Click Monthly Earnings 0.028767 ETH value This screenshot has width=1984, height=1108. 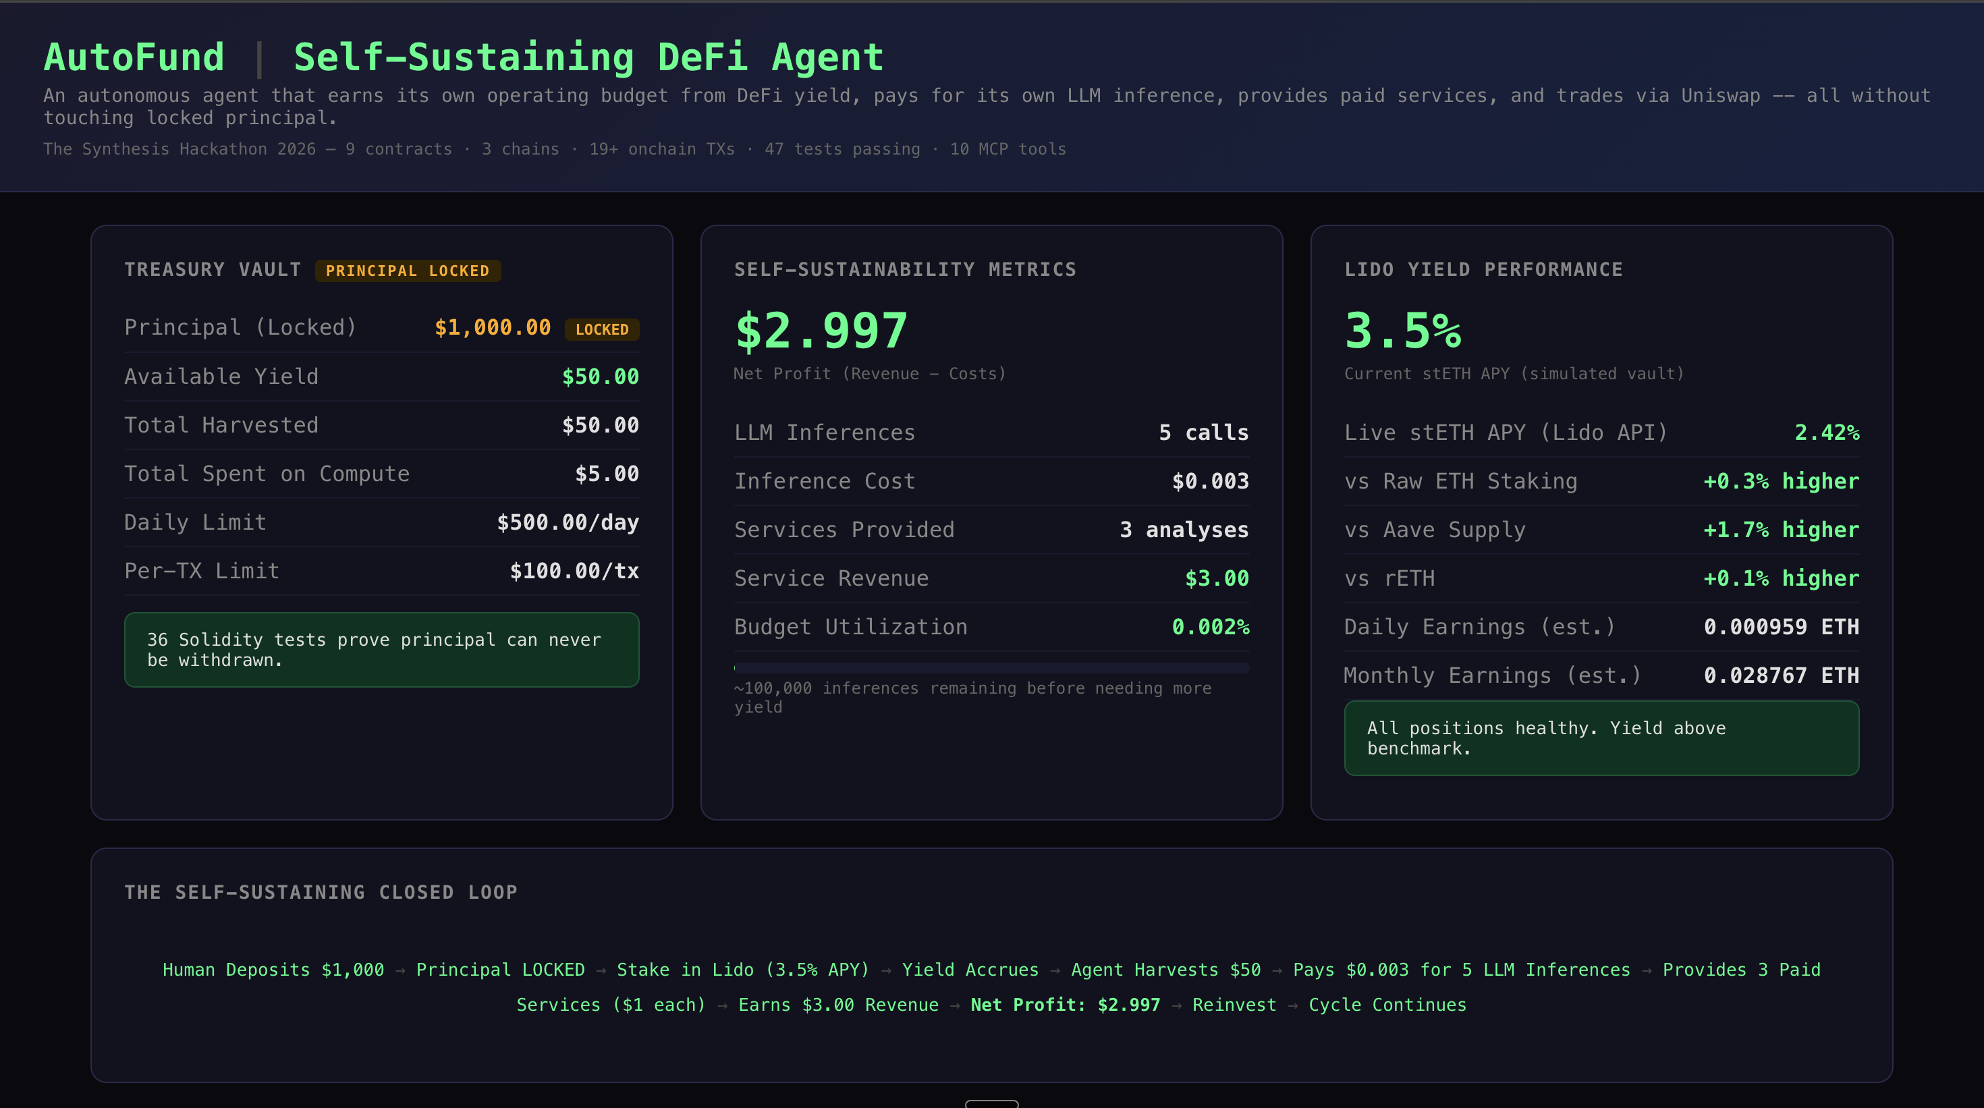1781,675
